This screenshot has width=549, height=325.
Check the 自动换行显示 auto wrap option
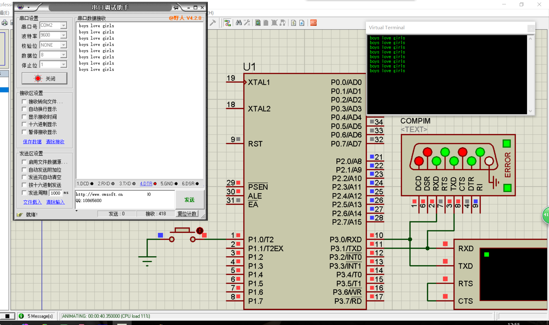(24, 109)
